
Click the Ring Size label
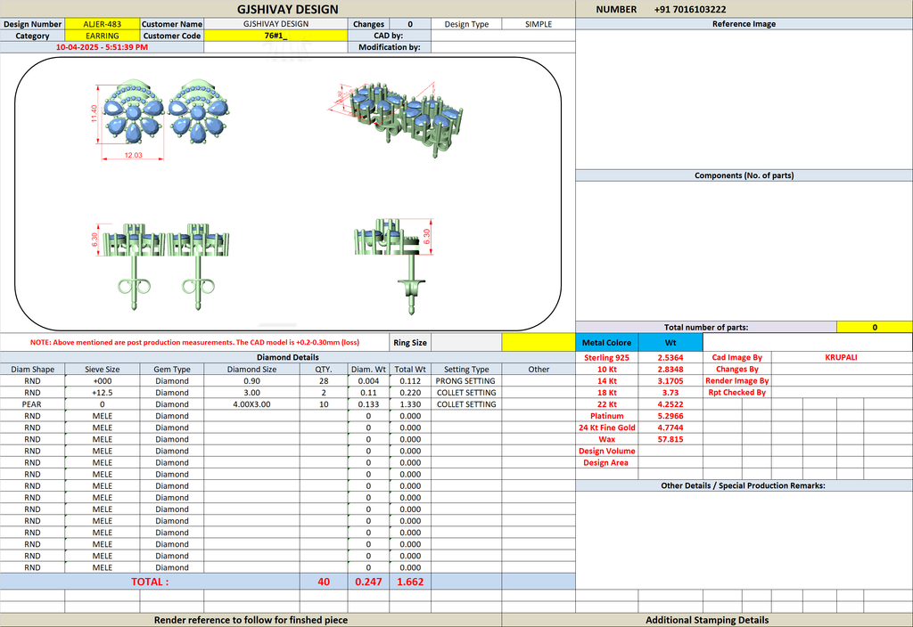[410, 343]
